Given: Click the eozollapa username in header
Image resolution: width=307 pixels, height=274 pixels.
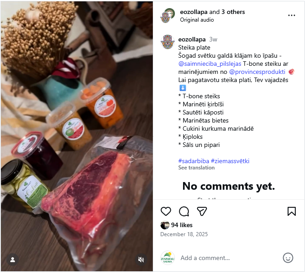Looking at the screenshot, I should (x=194, y=12).
